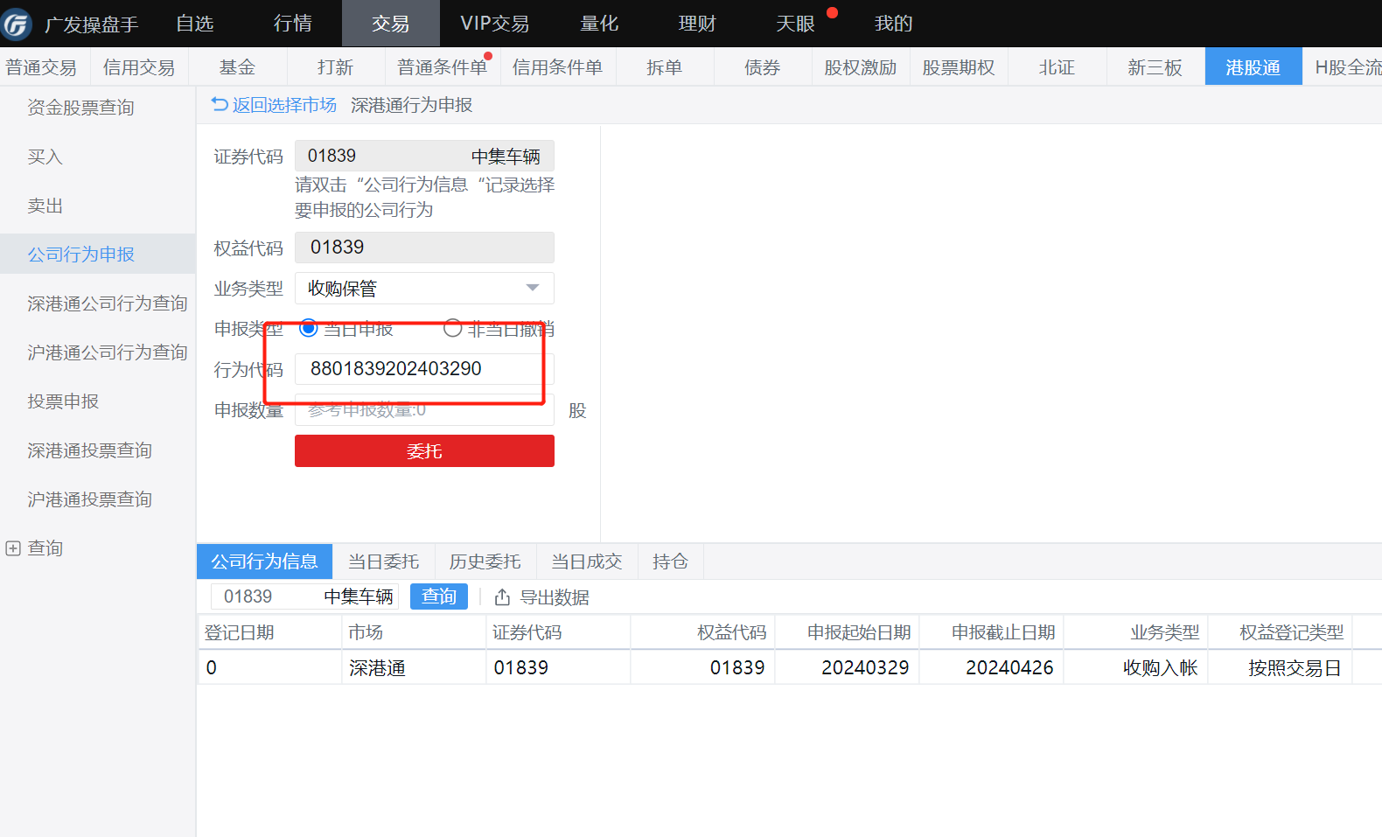Click the blue 查询 button
This screenshot has width=1382, height=837.
pyautogui.click(x=439, y=596)
